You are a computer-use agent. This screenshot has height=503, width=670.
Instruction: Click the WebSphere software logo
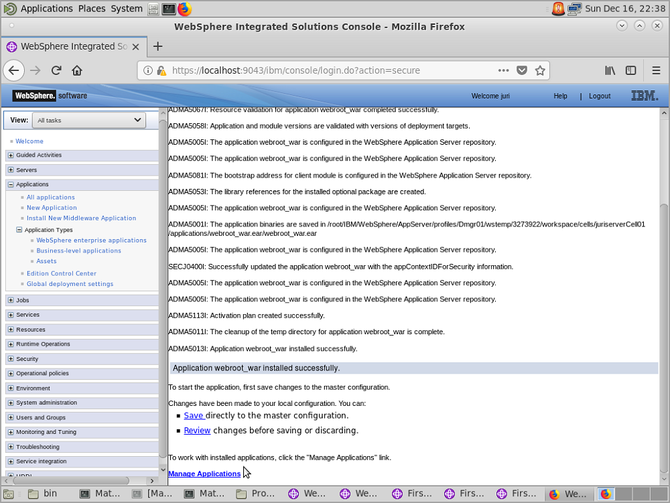point(50,96)
